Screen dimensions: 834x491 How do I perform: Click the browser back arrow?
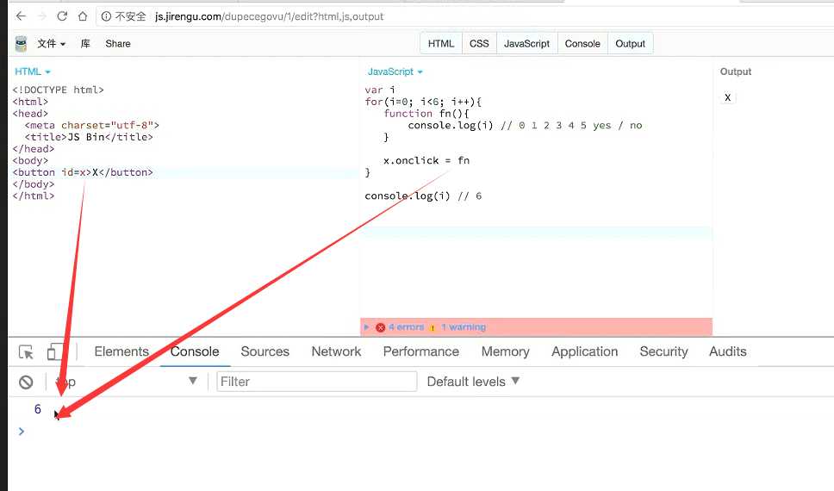pos(21,16)
